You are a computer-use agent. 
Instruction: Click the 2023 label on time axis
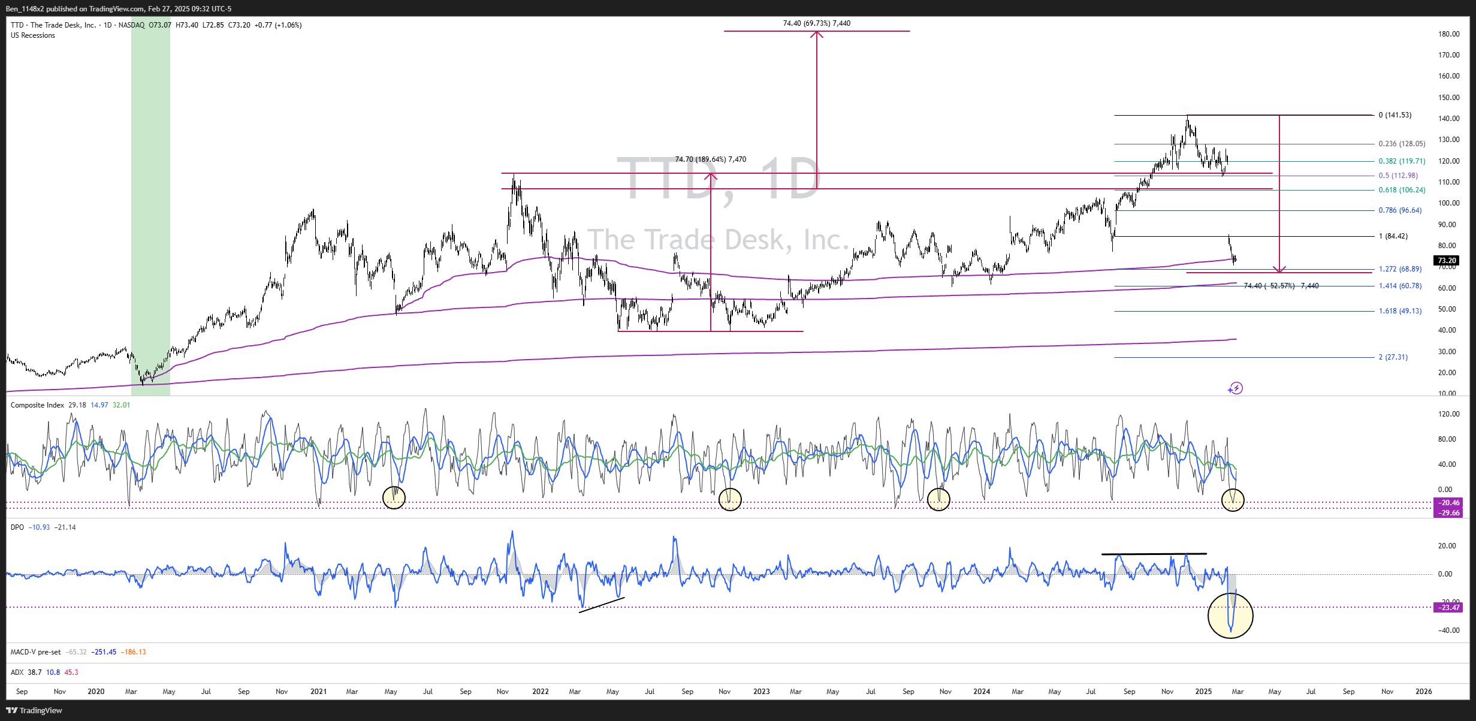[762, 692]
